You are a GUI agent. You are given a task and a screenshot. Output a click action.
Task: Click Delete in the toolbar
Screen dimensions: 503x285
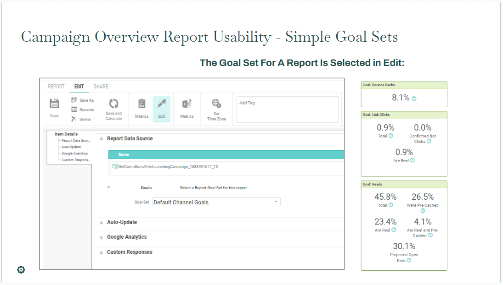click(81, 120)
